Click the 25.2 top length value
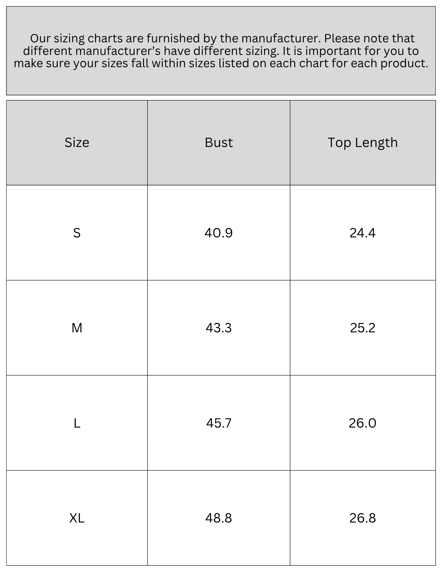This screenshot has width=442, height=572. pos(362,328)
